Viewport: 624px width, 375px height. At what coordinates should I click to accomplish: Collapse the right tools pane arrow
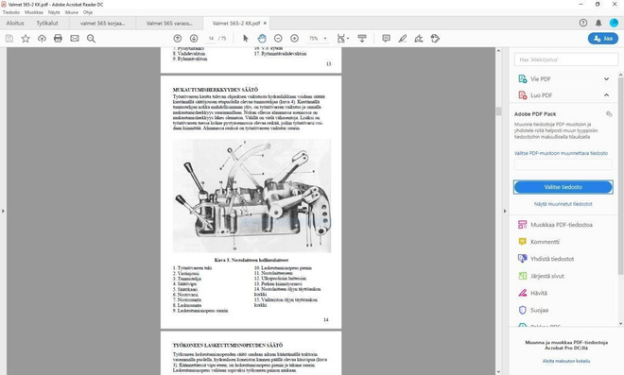click(x=505, y=211)
